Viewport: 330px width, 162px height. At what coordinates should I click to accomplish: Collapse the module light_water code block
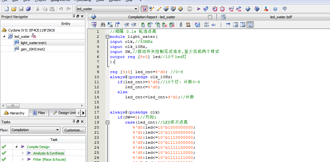click(x=107, y=37)
